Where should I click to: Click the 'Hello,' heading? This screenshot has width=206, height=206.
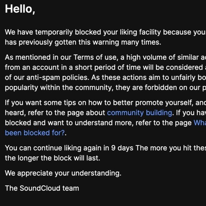20,9
